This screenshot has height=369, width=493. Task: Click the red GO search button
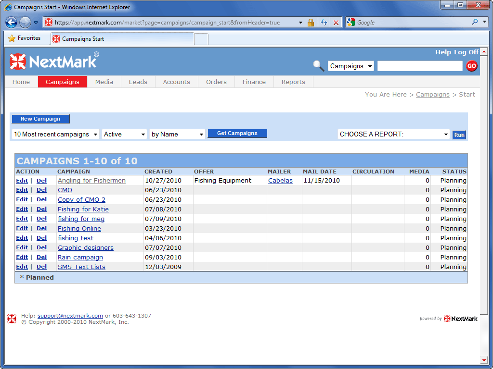click(472, 66)
